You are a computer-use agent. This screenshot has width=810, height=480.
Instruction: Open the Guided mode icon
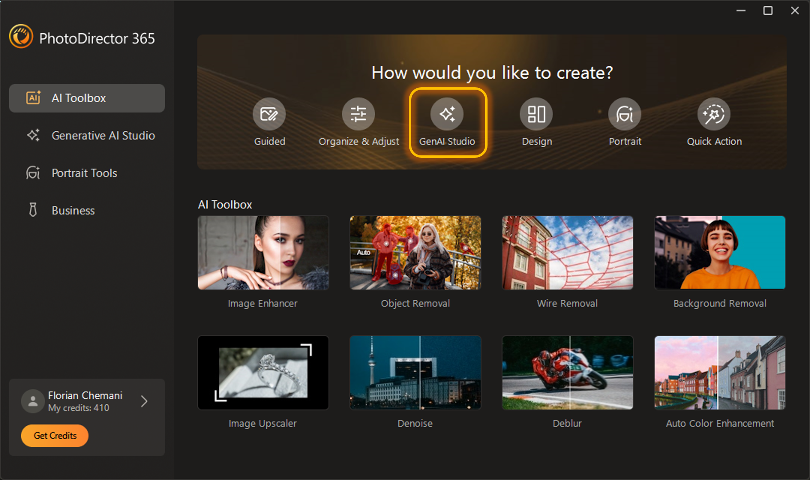coord(269,114)
